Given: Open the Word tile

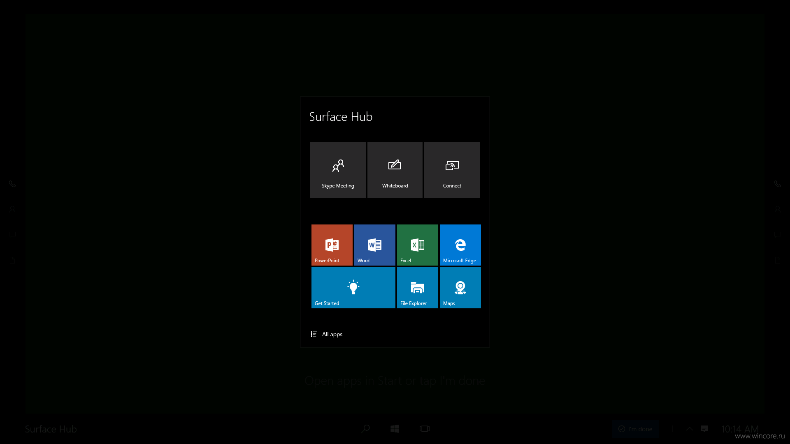Looking at the screenshot, I should [375, 245].
